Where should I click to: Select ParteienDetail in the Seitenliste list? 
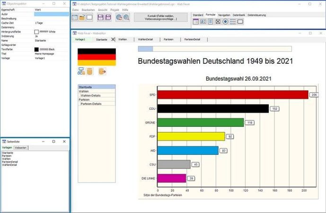(x=10, y=161)
